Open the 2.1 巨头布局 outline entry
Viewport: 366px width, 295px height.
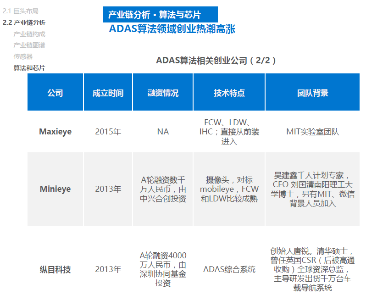(x=21, y=11)
